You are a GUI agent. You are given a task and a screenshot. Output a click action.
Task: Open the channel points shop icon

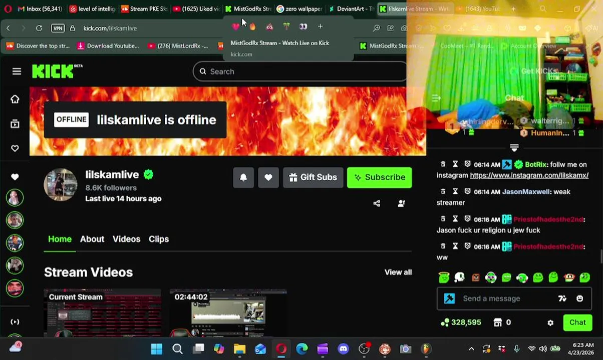click(497, 322)
